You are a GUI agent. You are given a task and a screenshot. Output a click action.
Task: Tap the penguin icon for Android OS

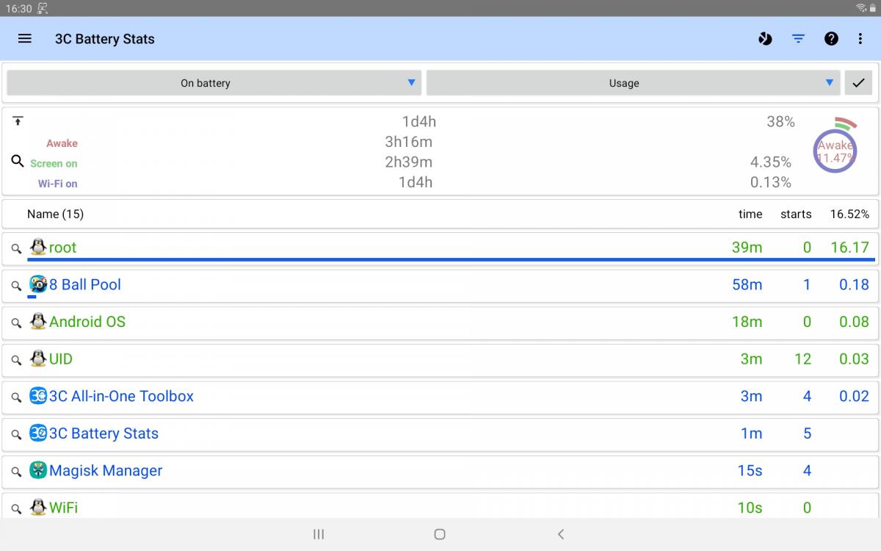(38, 321)
